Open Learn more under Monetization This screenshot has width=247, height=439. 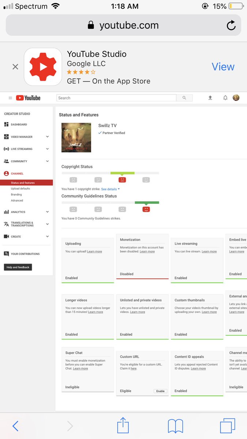click(x=147, y=252)
